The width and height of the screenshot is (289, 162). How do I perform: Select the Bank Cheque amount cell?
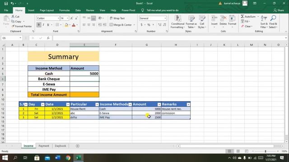click(84, 79)
